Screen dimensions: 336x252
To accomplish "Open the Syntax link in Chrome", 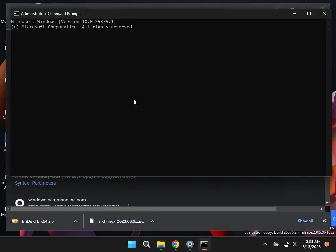I will tap(22, 183).
